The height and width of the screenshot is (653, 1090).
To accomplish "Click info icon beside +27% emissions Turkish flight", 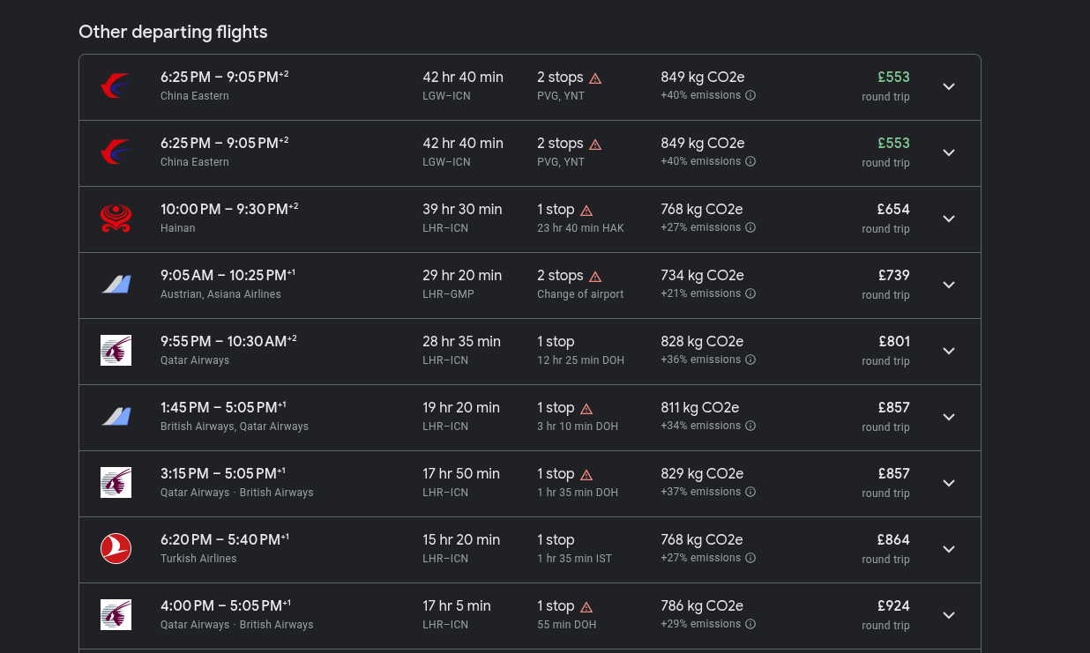I will pos(750,558).
